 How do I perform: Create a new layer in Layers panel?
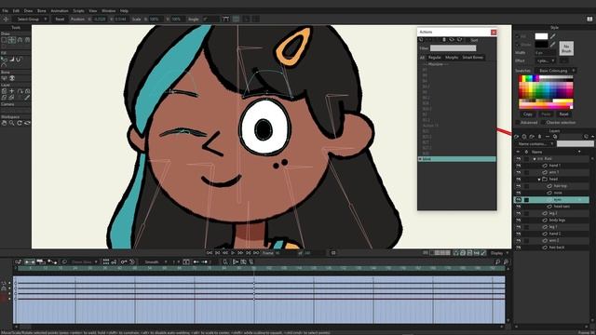point(517,137)
